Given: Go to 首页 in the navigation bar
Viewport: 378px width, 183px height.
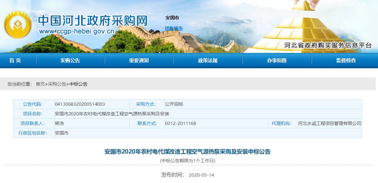Looking at the screenshot, I should (x=15, y=60).
